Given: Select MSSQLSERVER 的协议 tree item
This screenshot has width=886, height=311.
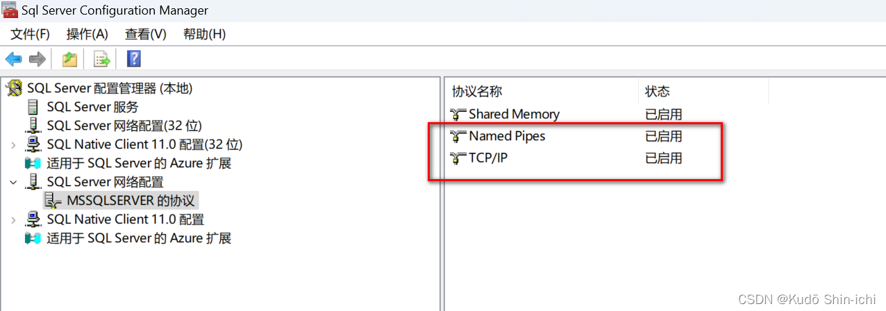Looking at the screenshot, I should click(131, 201).
